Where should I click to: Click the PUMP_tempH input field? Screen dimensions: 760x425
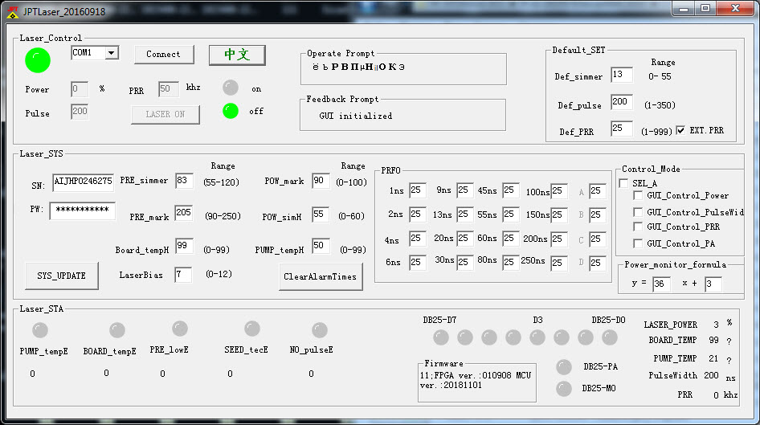tap(321, 246)
